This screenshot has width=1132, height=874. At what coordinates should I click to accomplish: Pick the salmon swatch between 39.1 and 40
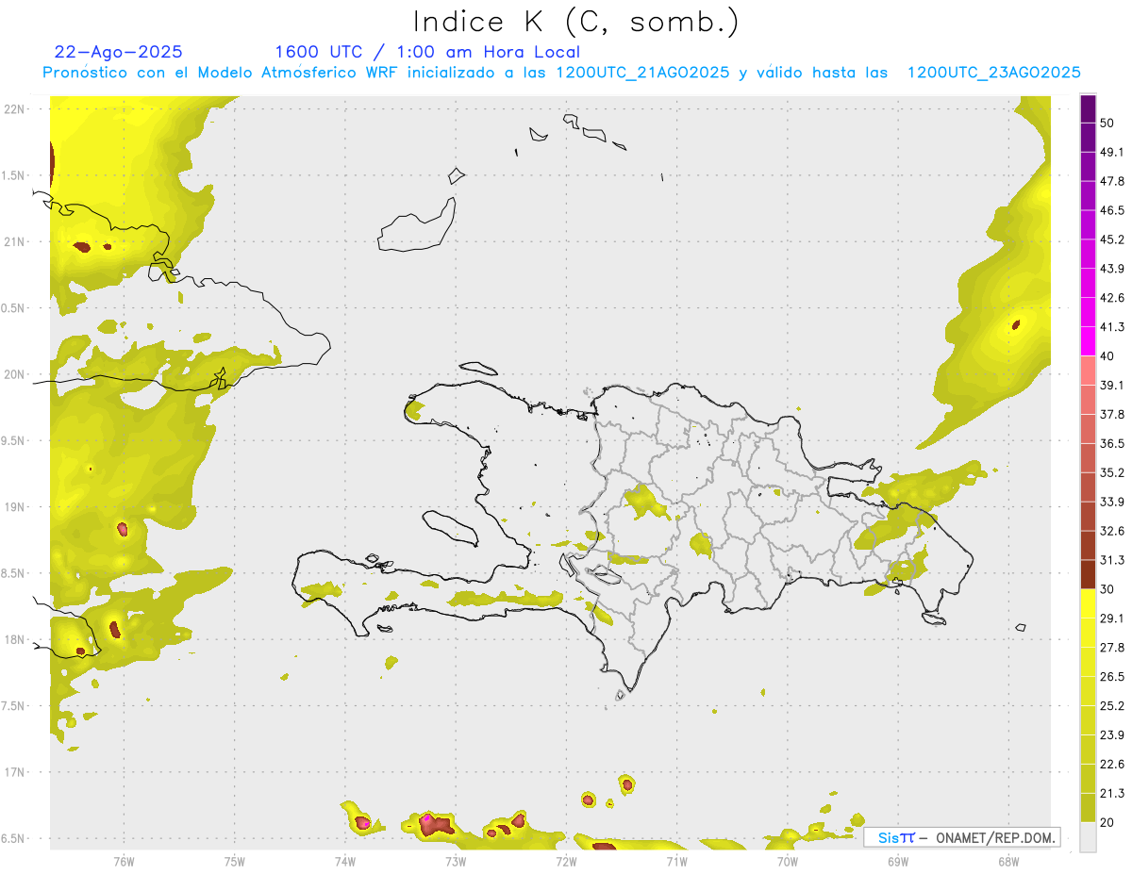coord(1089,371)
